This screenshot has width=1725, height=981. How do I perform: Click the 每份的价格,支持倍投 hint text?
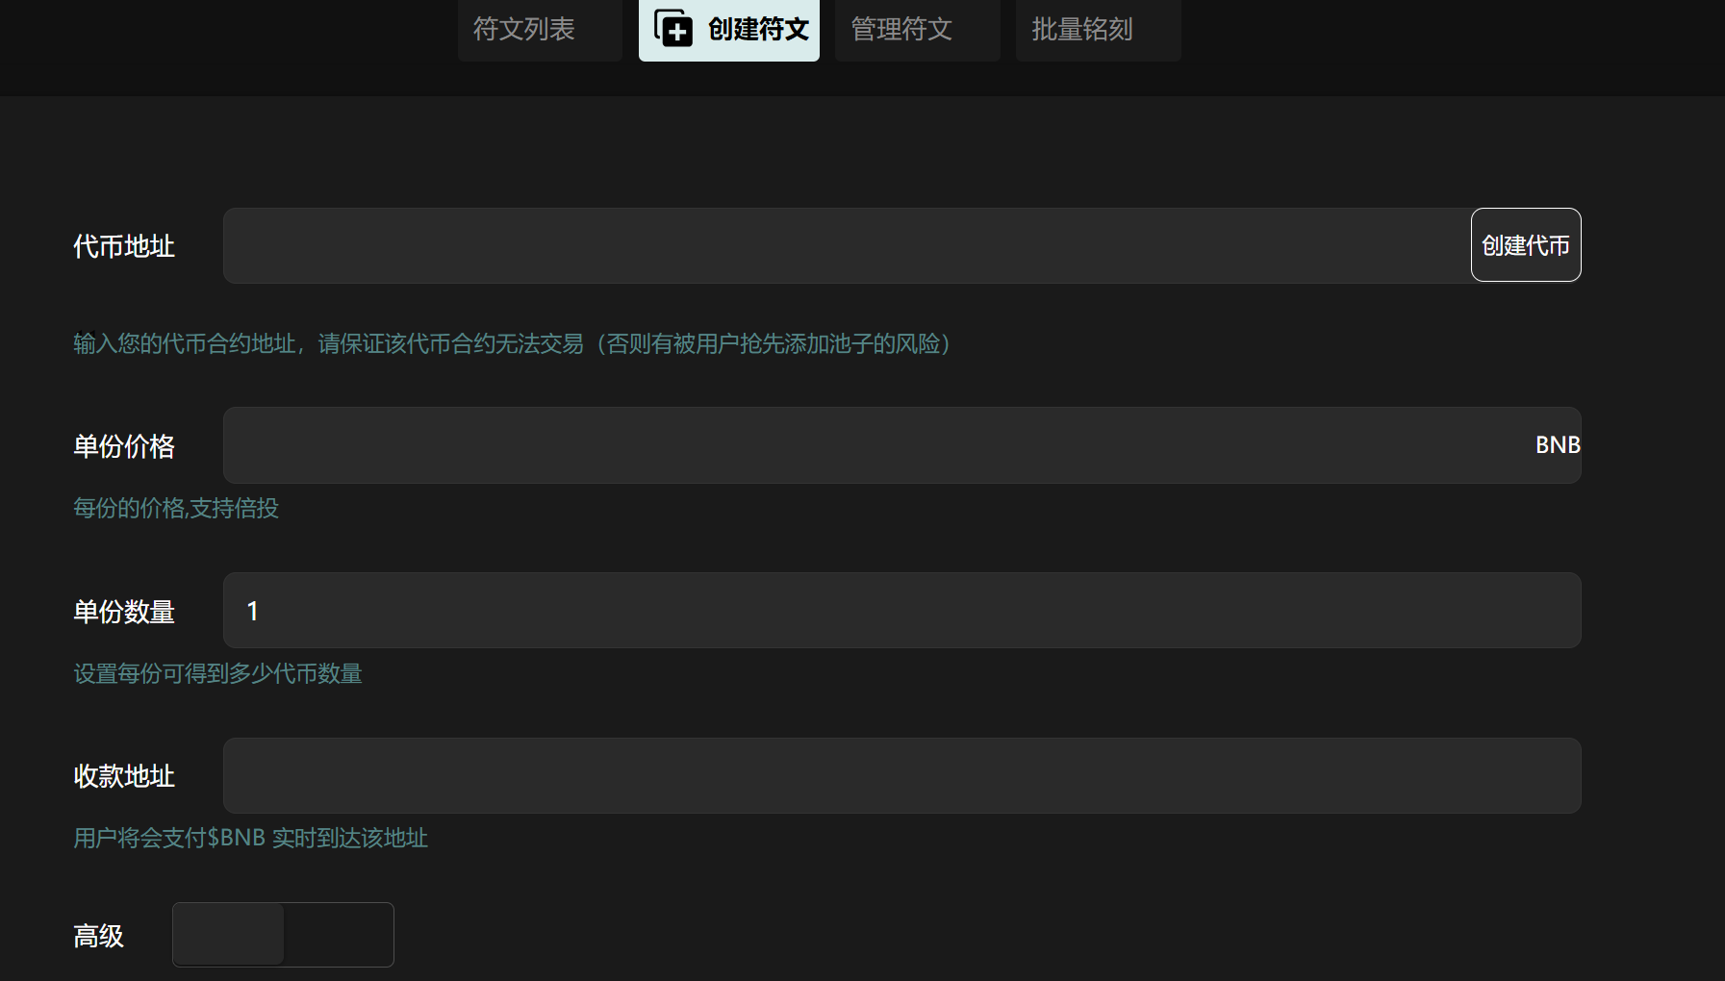[x=176, y=508]
